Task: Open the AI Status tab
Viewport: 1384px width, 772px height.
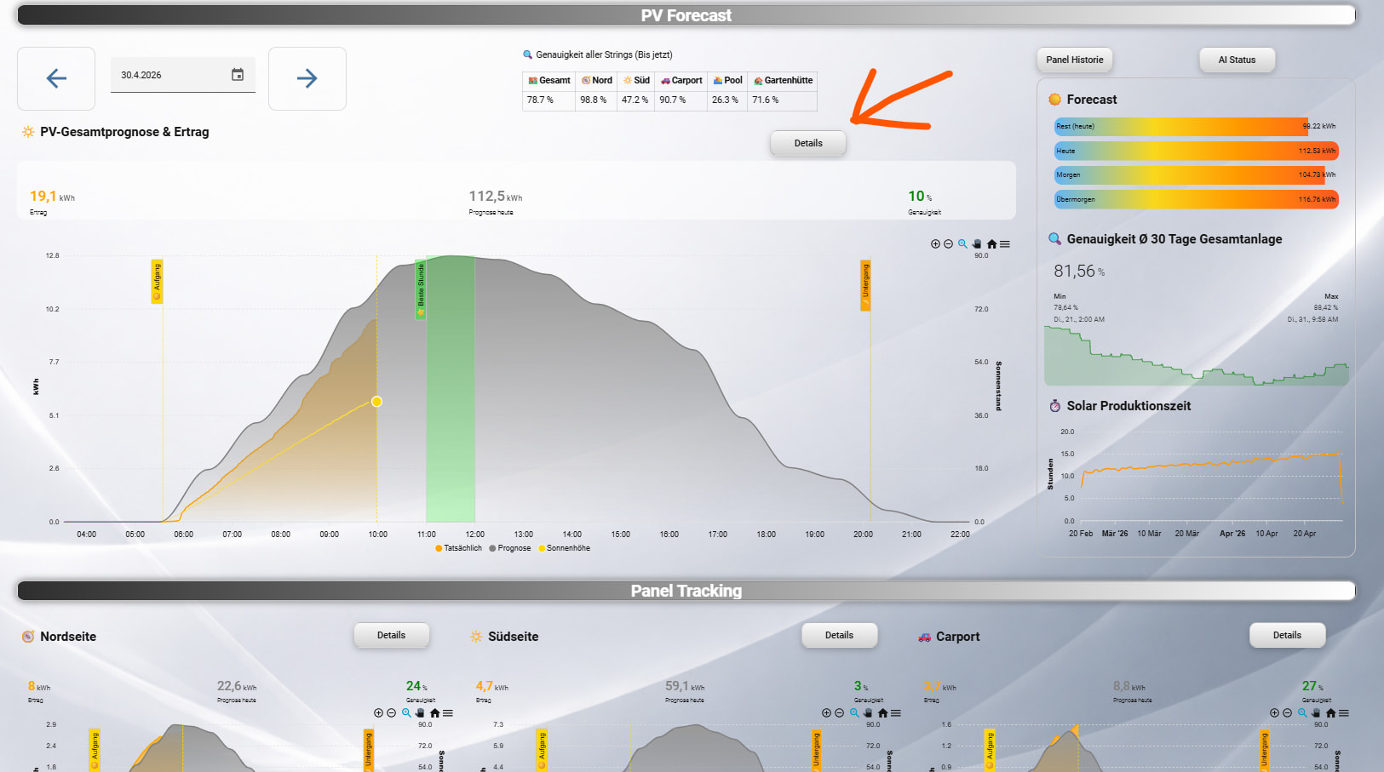Action: pyautogui.click(x=1237, y=60)
